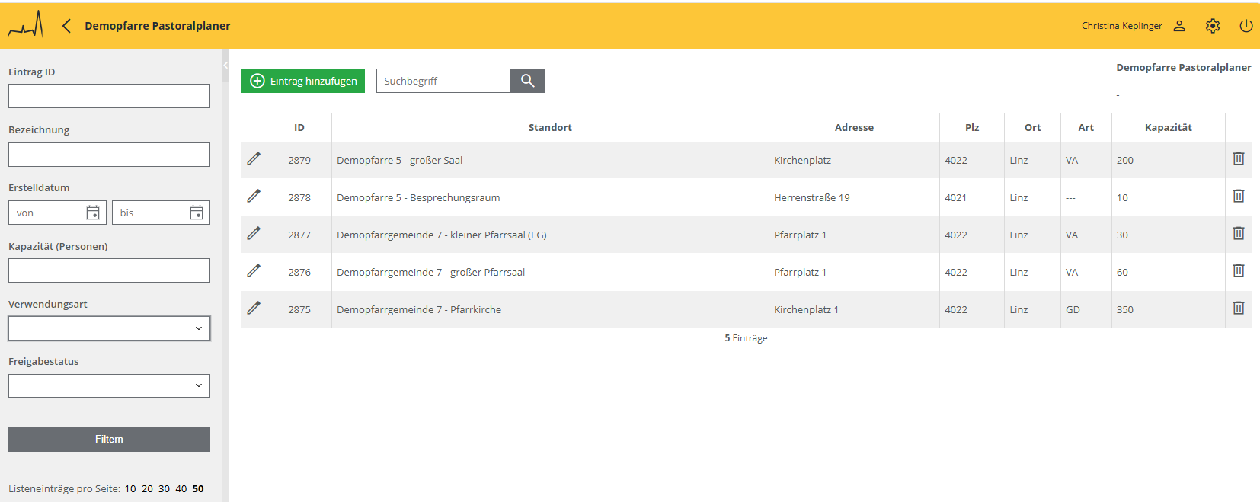This screenshot has width=1260, height=502.
Task: Go back using the header arrow
Action: 66,26
